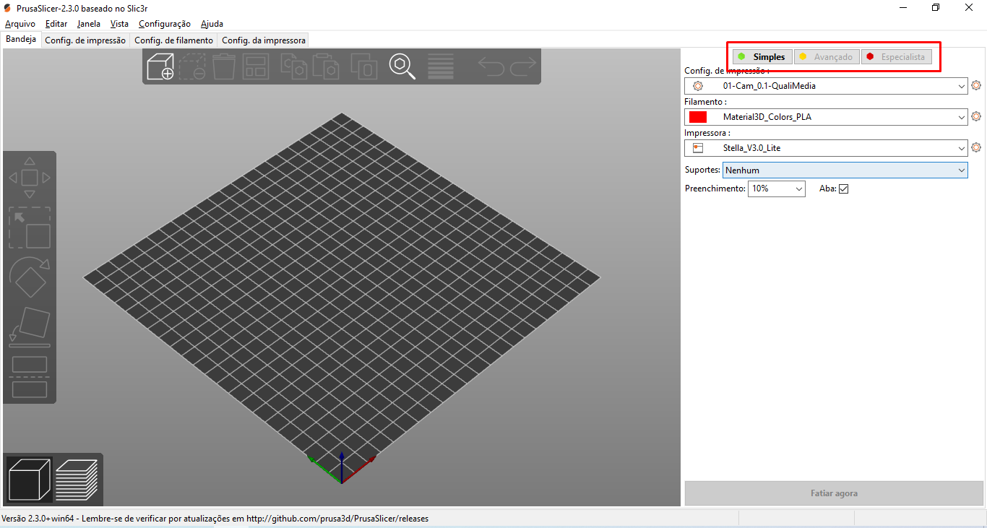Viewport: 987px width, 528px height.
Task: Click the Undo arrow icon
Action: (491, 66)
